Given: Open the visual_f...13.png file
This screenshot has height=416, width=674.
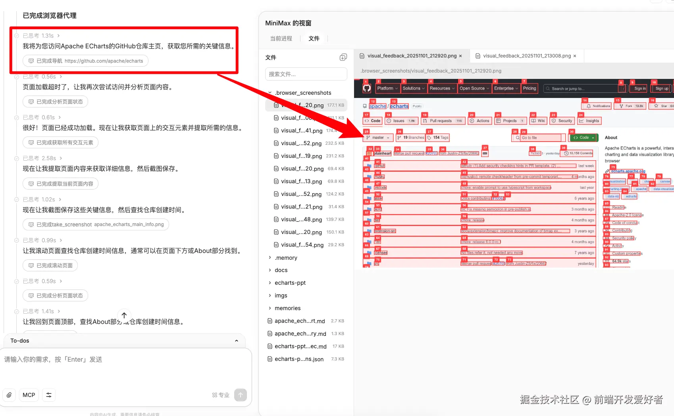Looking at the screenshot, I should click(306, 181).
